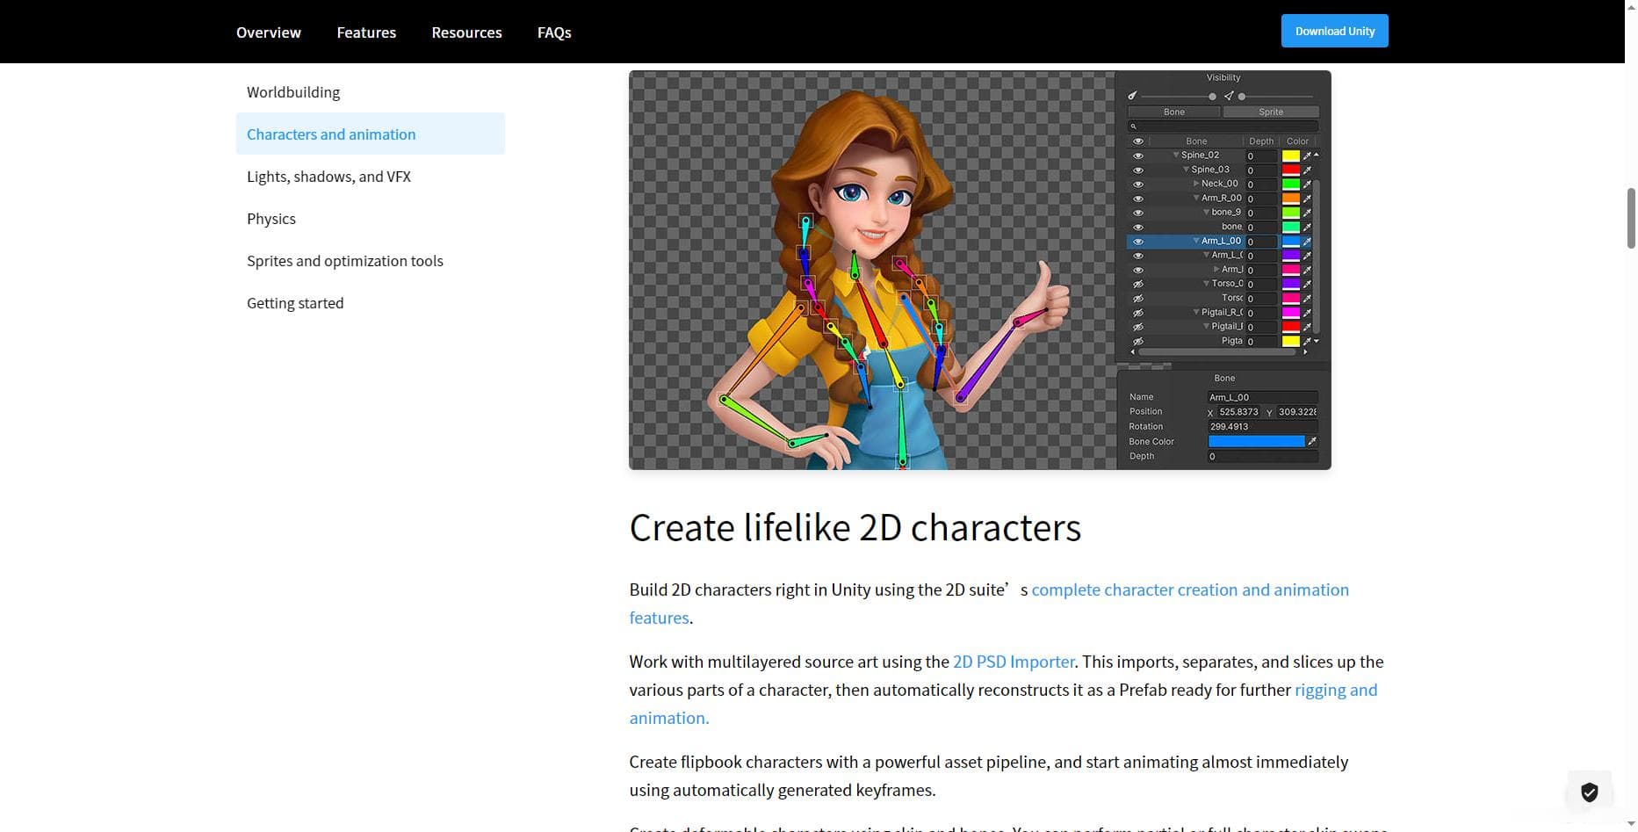Select Worldbuilding in the sidebar
1638x832 pixels.
point(293,92)
